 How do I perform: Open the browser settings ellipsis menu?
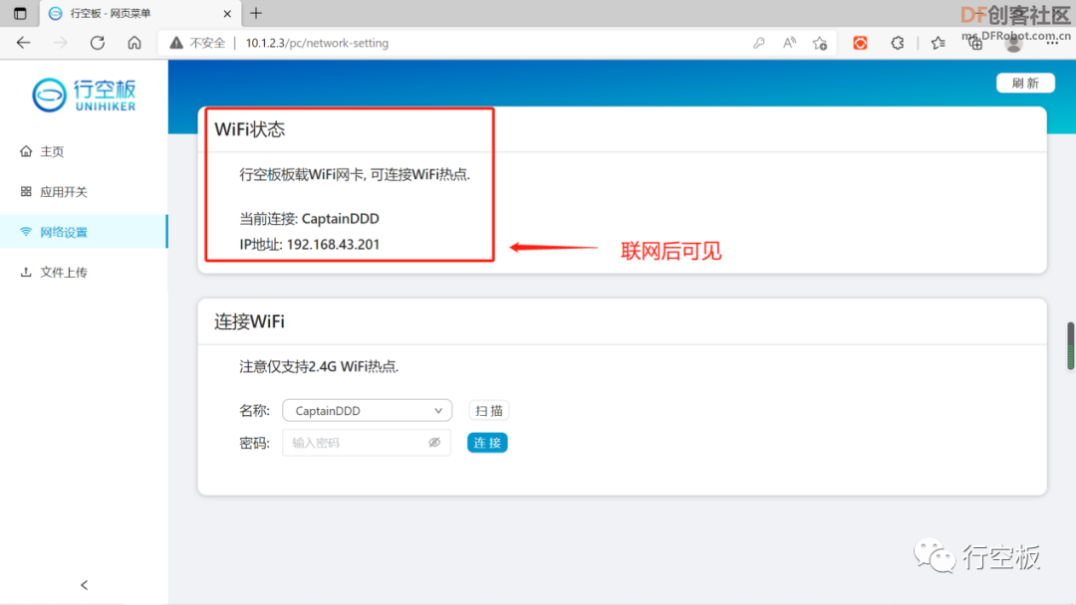1052,43
